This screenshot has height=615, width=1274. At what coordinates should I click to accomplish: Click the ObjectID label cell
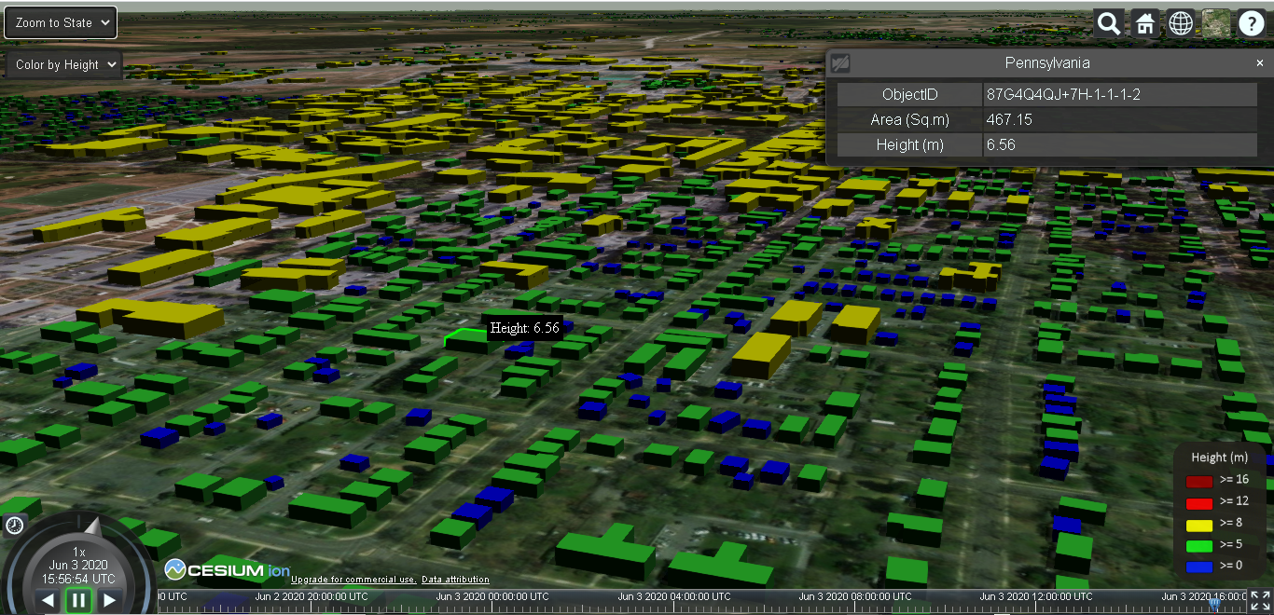click(x=909, y=95)
